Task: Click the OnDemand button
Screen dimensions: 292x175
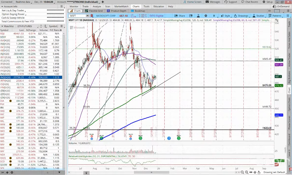Action: click(282, 7)
